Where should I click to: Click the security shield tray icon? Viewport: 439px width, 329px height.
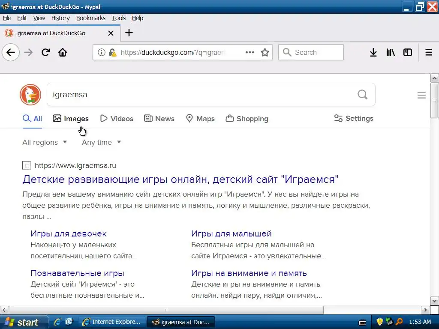[x=380, y=322]
